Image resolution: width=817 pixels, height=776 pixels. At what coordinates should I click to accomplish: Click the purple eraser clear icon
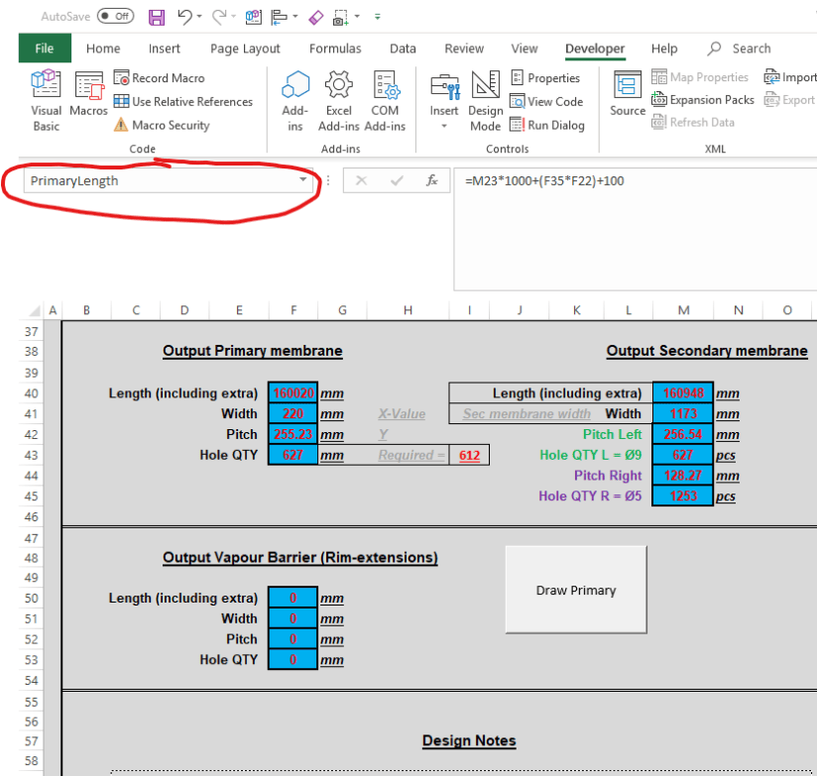315,17
